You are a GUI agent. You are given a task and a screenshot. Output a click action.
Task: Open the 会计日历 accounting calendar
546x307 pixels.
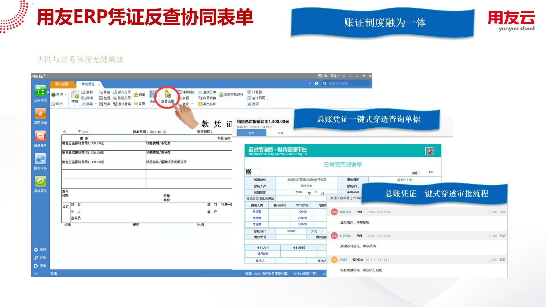(256, 98)
